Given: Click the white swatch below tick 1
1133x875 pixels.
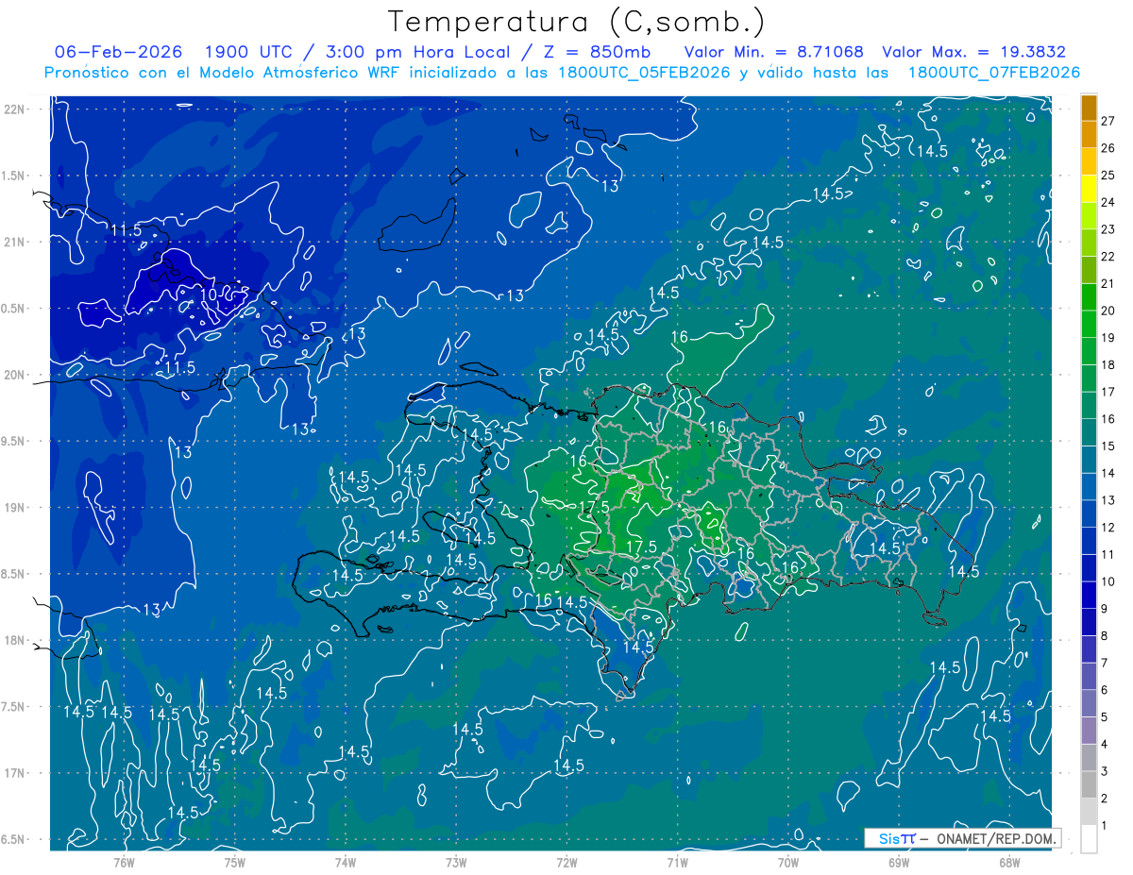Looking at the screenshot, I should (1089, 839).
